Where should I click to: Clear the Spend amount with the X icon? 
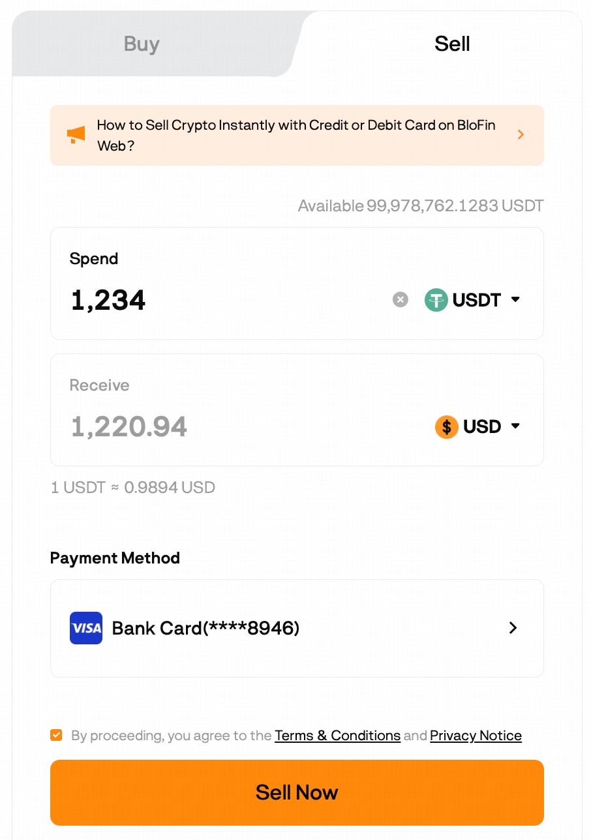400,299
